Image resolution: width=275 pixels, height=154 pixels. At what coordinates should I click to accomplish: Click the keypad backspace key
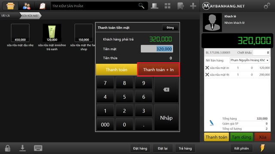point(166,89)
